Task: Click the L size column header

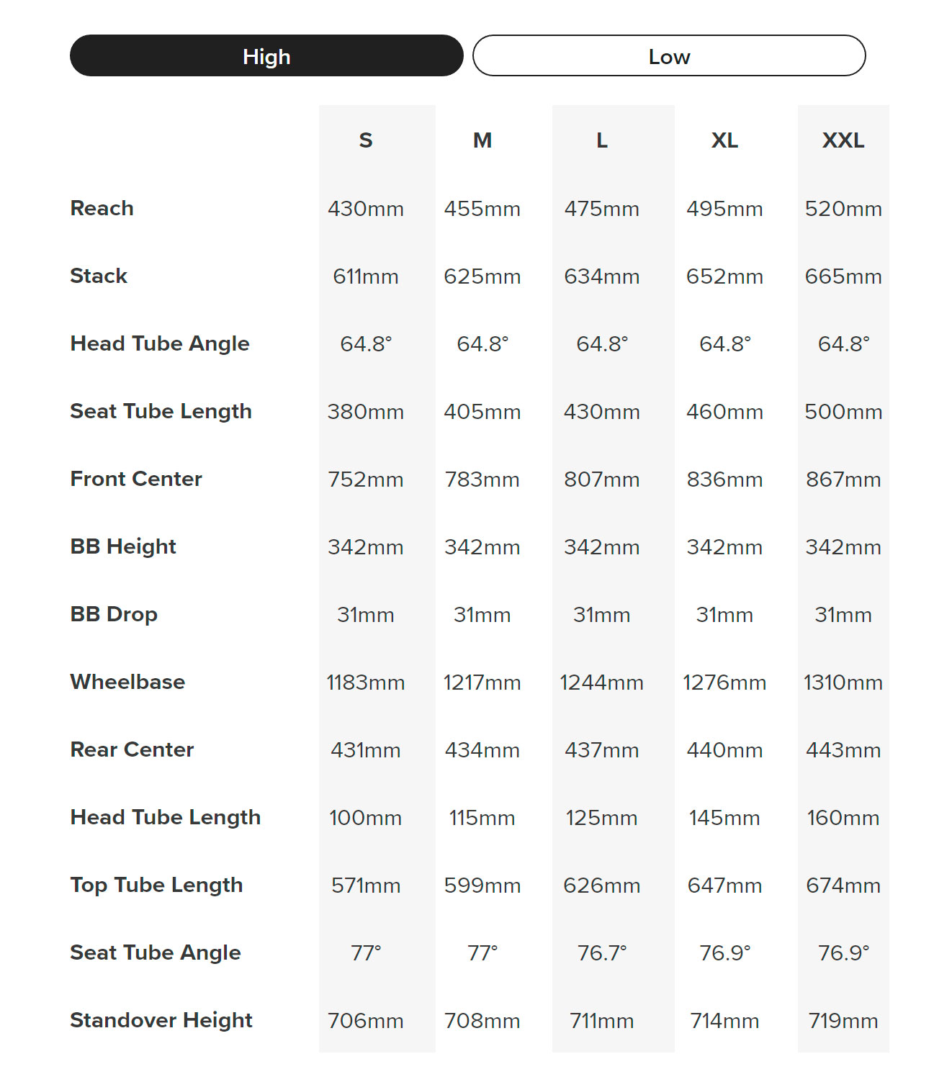Action: 602,140
